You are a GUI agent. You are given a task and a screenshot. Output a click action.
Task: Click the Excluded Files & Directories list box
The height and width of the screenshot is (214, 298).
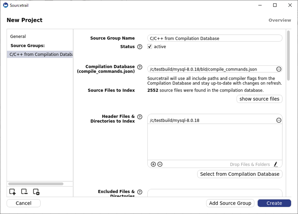(x=215, y=193)
